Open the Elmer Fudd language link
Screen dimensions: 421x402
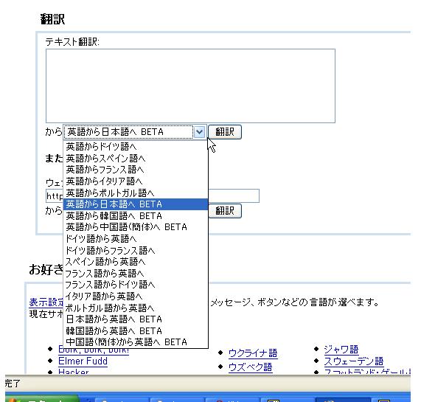point(83,361)
